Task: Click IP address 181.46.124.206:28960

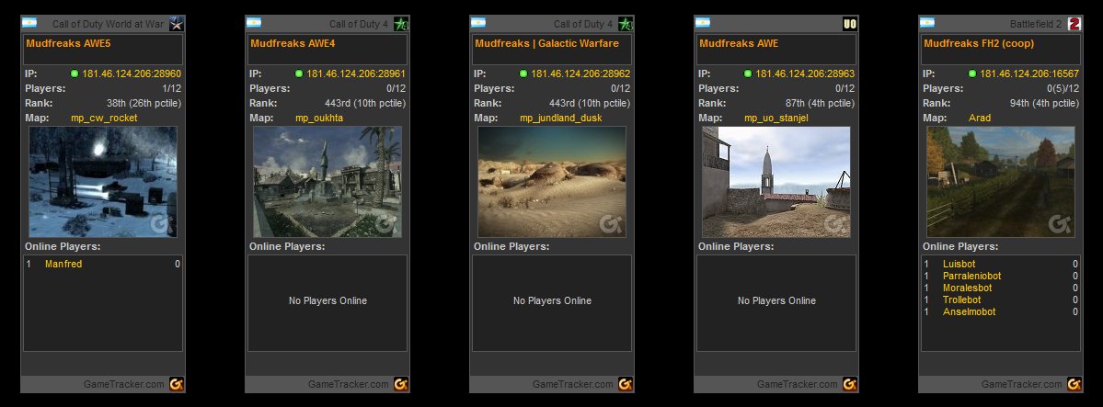Action: coord(132,73)
